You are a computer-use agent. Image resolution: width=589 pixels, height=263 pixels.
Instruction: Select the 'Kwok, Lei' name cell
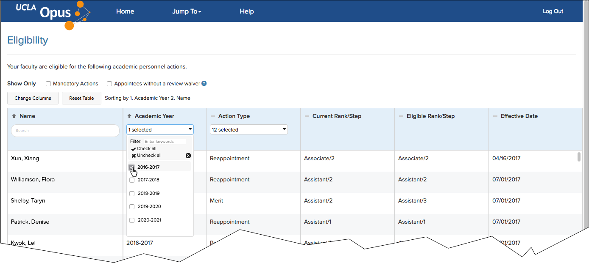pos(22,243)
